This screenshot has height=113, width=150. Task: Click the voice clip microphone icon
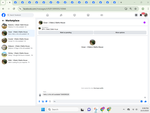pyautogui.click(x=39, y=101)
